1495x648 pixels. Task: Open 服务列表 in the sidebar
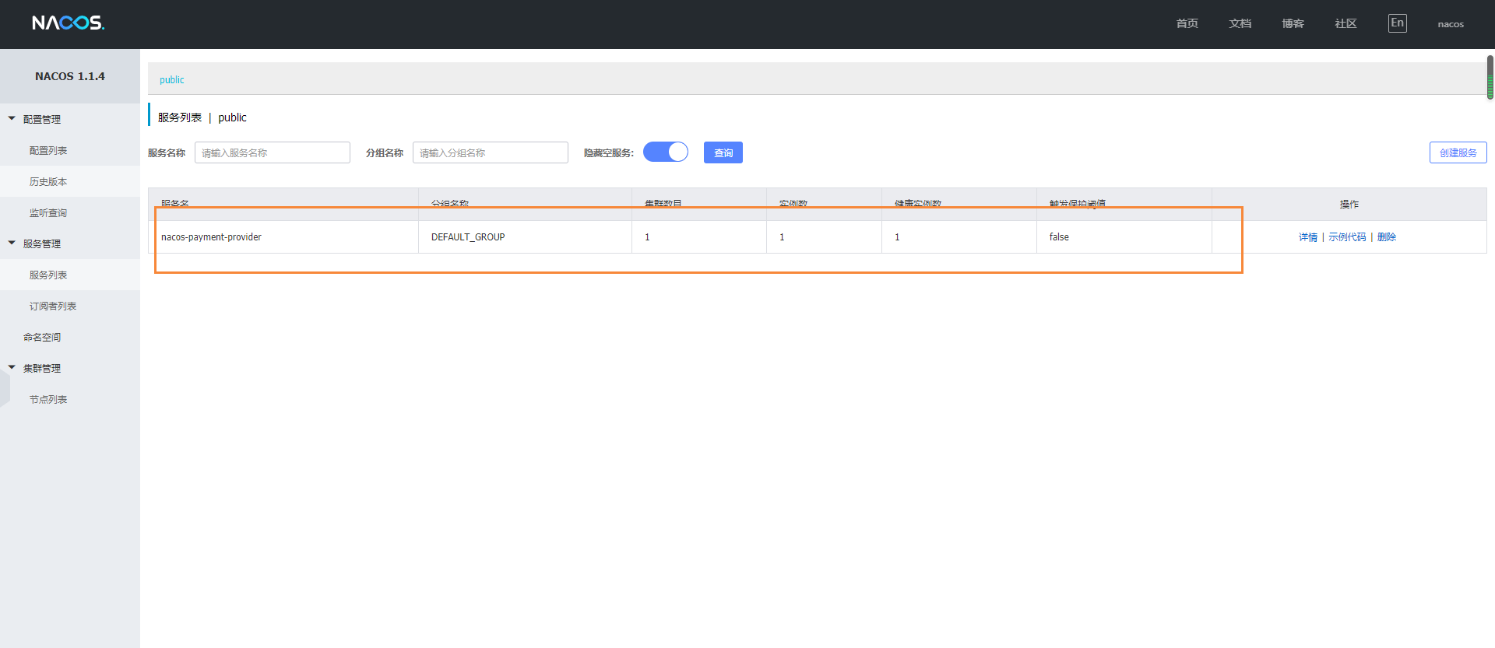(x=48, y=275)
